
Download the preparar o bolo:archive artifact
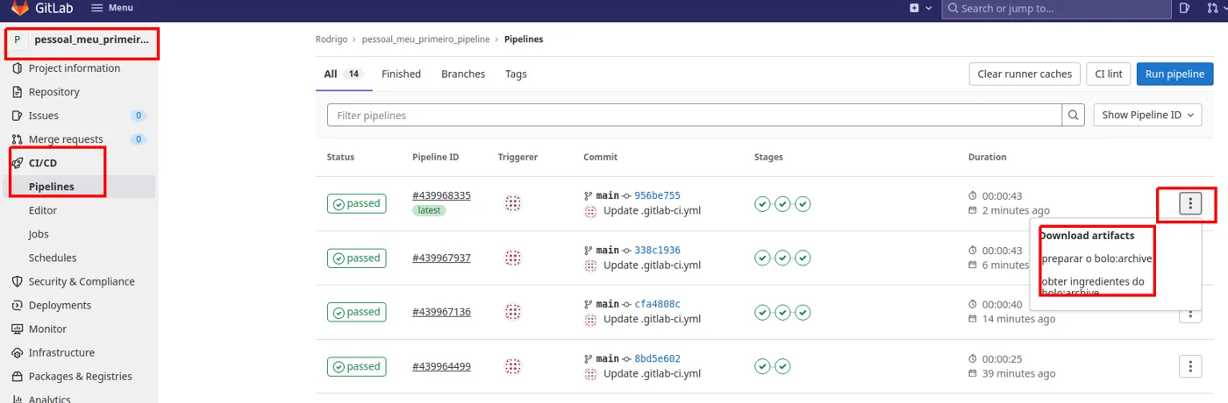[x=1096, y=258]
